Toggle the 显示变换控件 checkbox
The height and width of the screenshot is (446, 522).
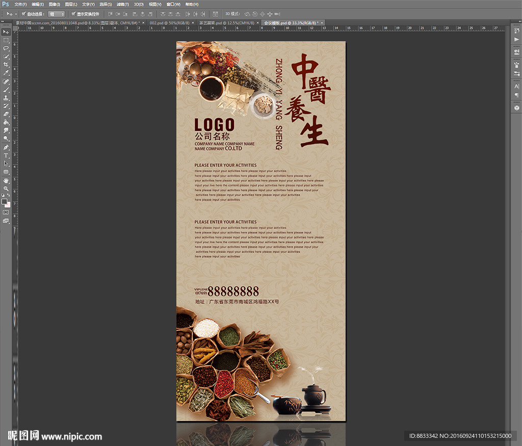pos(73,14)
